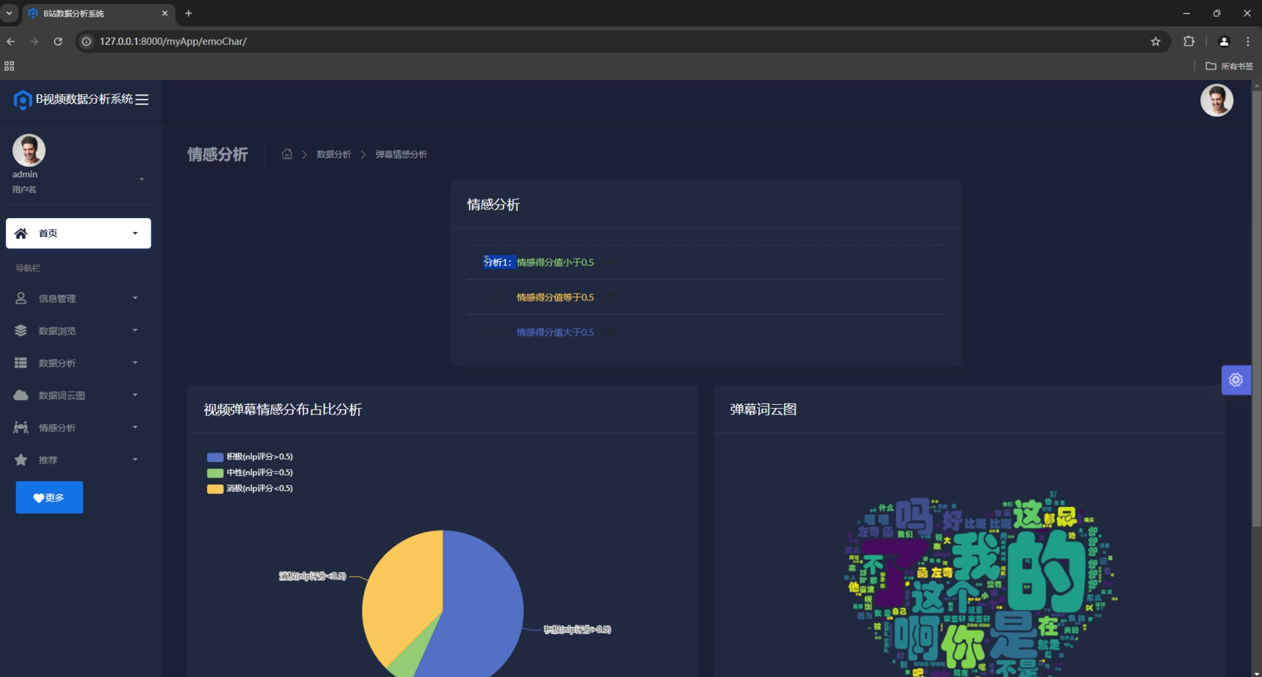Toggle 积极 series in pie legend
1262x677 pixels.
[215, 457]
